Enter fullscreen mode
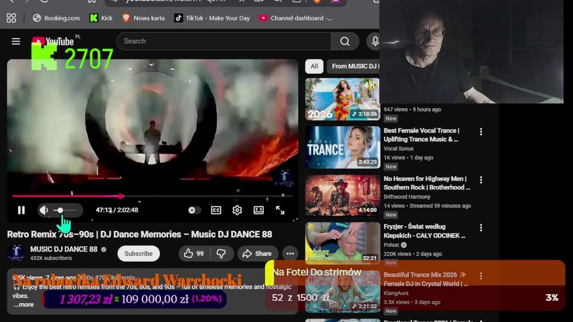This screenshot has height=322, width=573. pyautogui.click(x=280, y=210)
